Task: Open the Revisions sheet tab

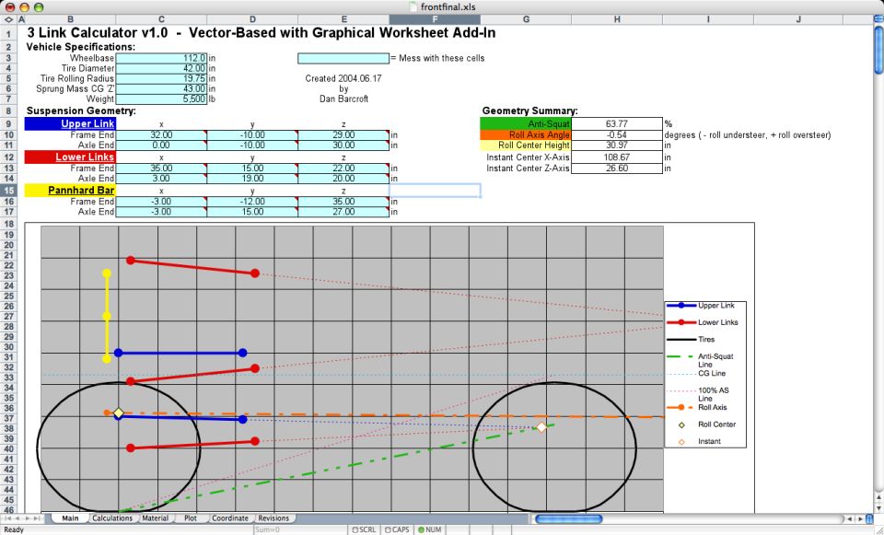Action: (273, 518)
